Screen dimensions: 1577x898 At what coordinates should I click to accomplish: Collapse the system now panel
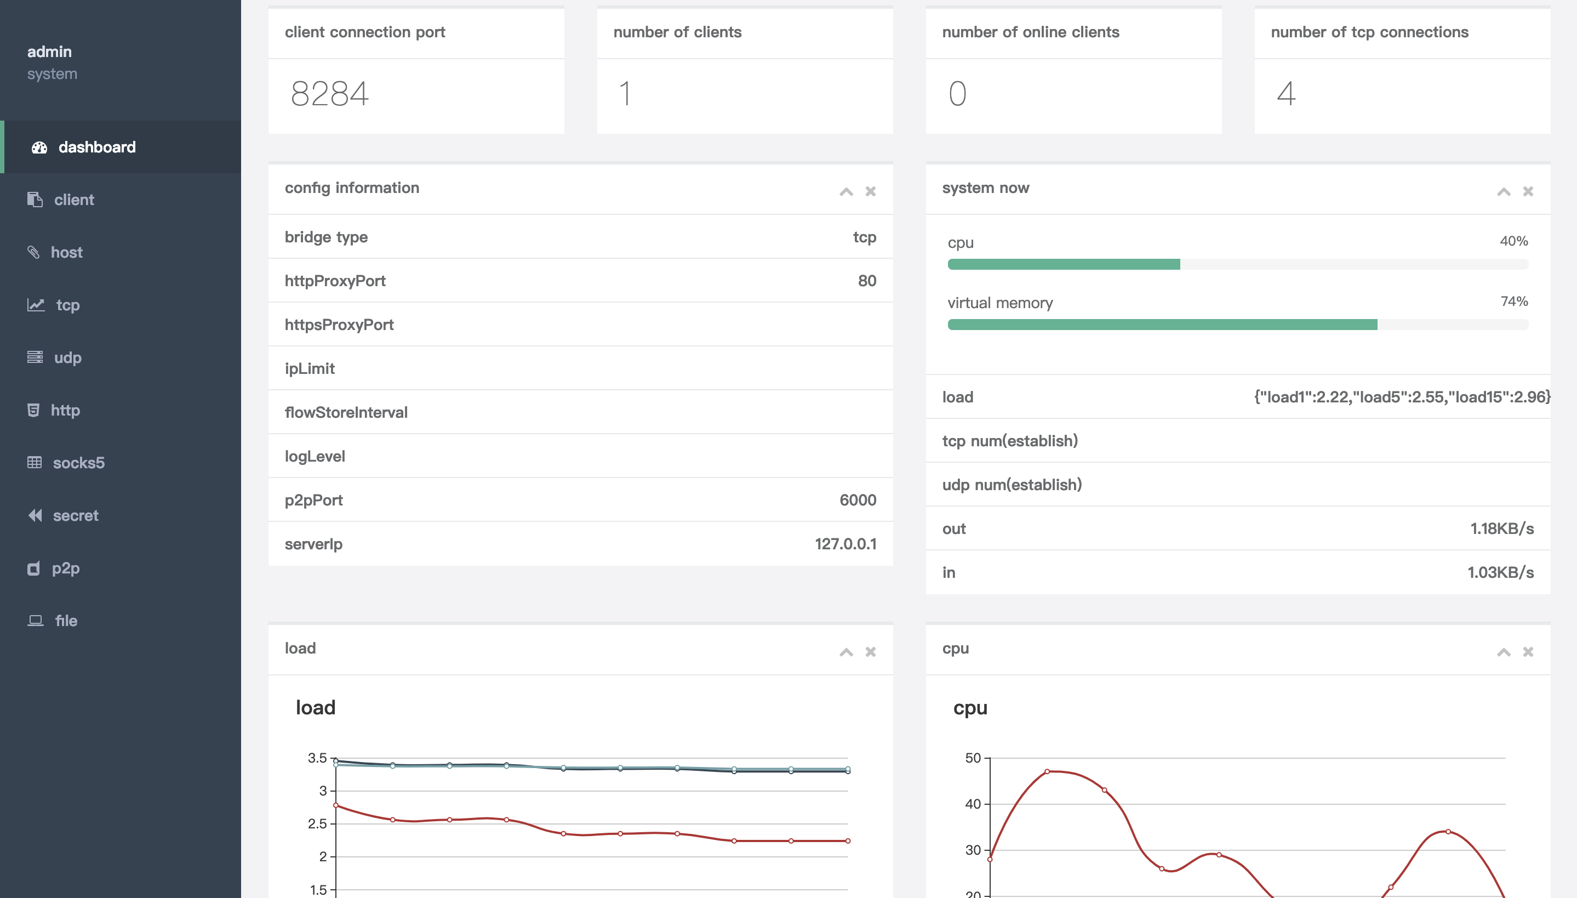[1503, 192]
